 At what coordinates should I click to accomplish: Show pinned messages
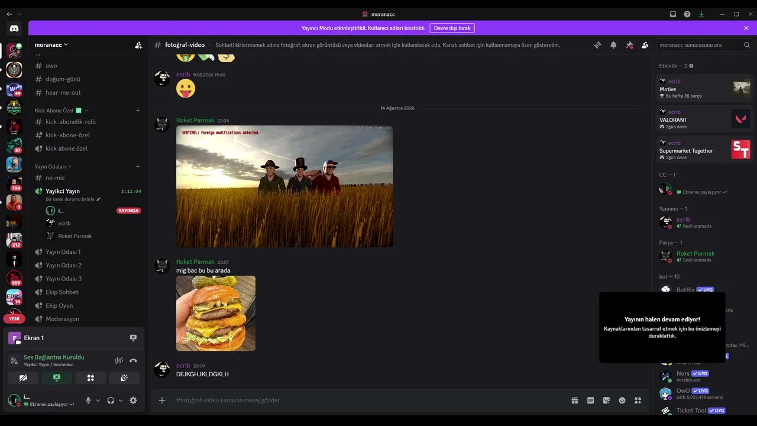629,45
